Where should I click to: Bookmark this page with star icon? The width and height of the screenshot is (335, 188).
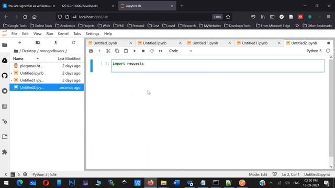pos(228,17)
